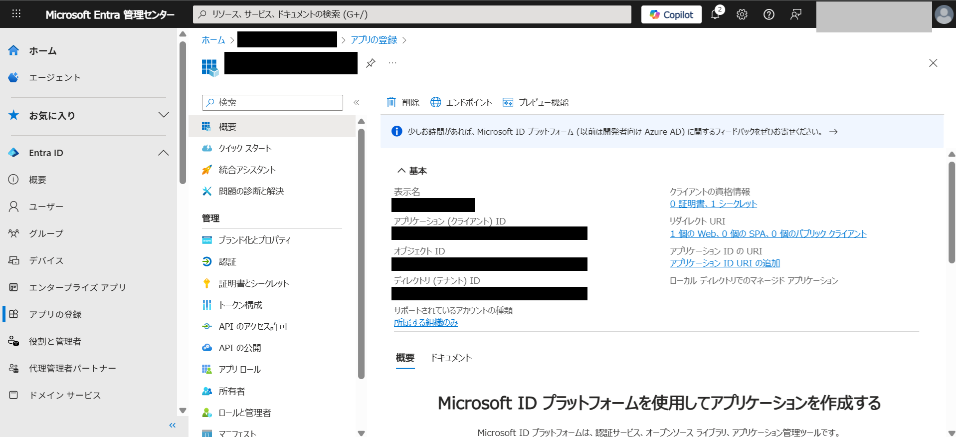956x437 pixels.
Task: Select 概要 in the resource menu
Action: click(272, 127)
